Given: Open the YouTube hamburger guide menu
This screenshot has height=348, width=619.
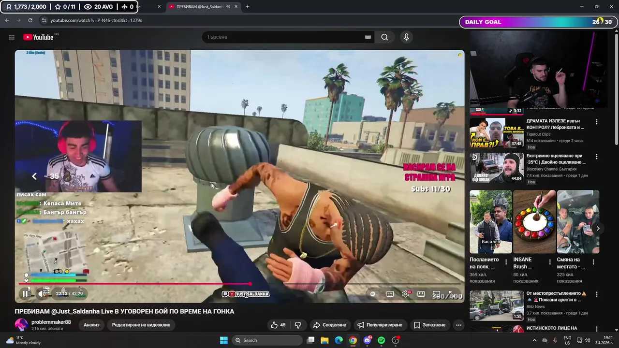Looking at the screenshot, I should coord(12,37).
